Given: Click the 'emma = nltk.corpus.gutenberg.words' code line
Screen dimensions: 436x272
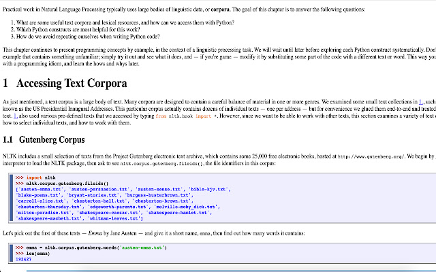Looking at the screenshot, I should tap(91, 248).
